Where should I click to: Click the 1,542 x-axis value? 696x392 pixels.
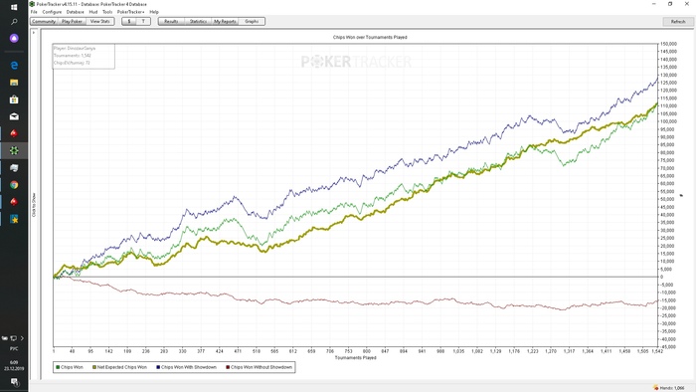coord(657,351)
